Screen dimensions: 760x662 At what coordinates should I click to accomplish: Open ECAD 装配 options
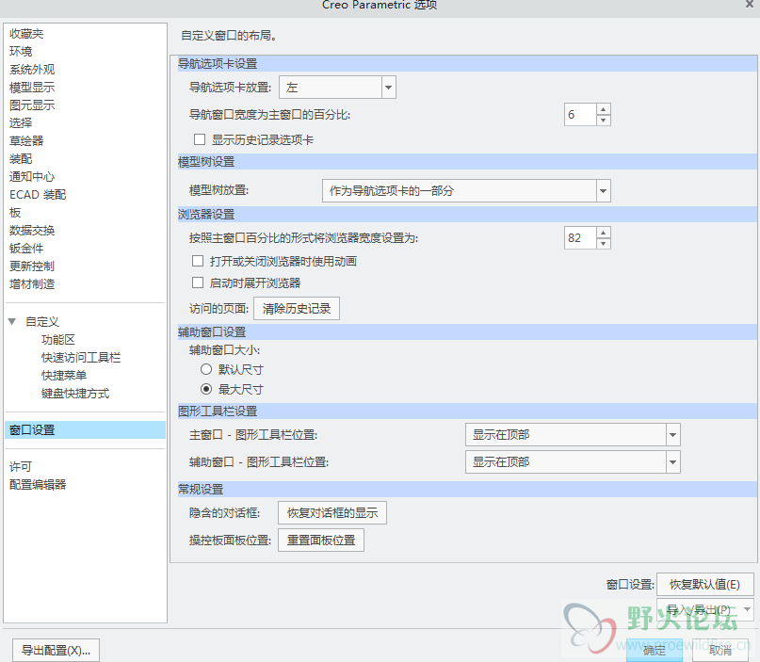[38, 195]
